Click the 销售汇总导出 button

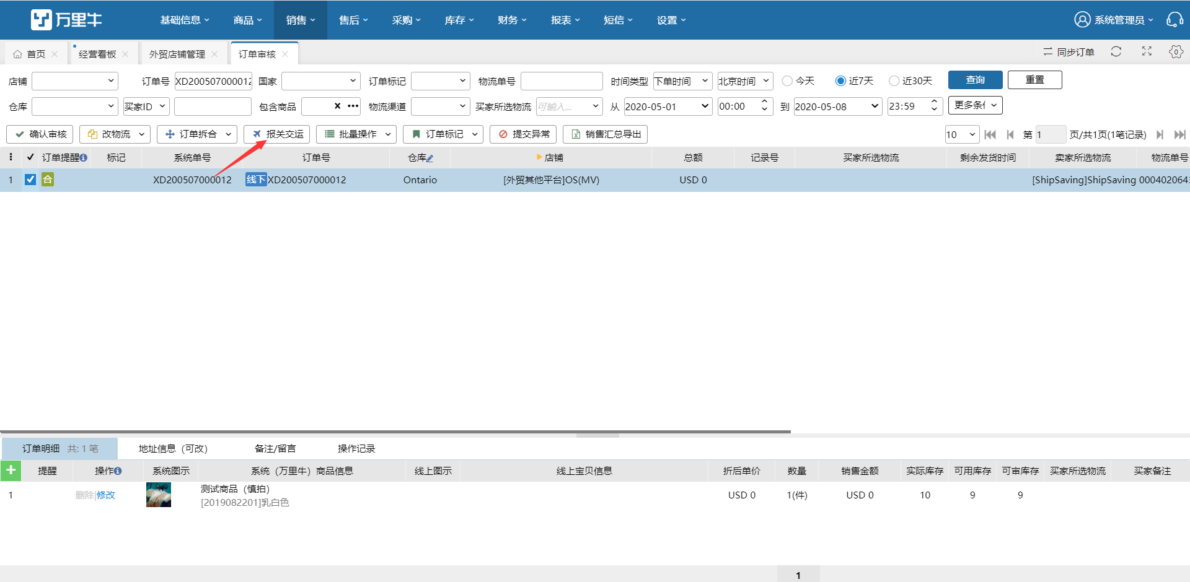tap(605, 134)
